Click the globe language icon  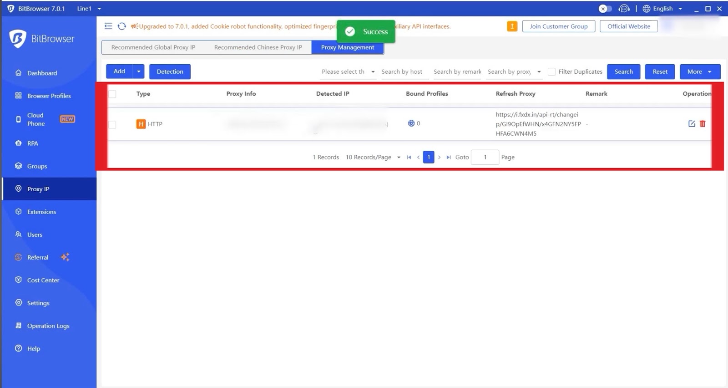[x=646, y=9]
